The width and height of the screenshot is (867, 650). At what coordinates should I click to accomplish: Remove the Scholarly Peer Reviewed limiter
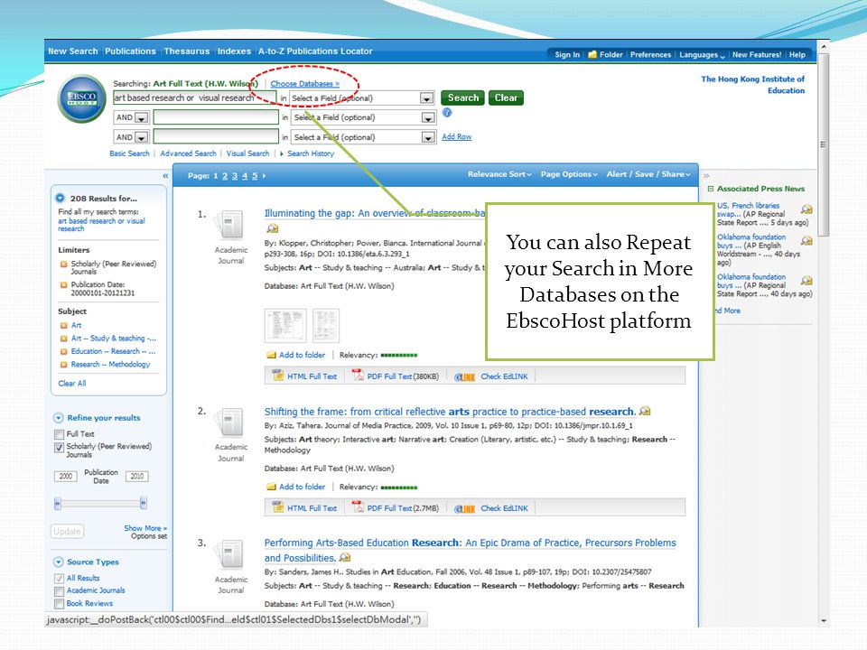click(x=63, y=265)
